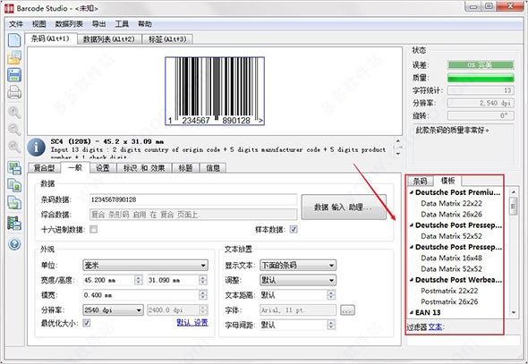528x364 pixels.
Task: Collapse the EAN 13 tree group
Action: point(412,312)
